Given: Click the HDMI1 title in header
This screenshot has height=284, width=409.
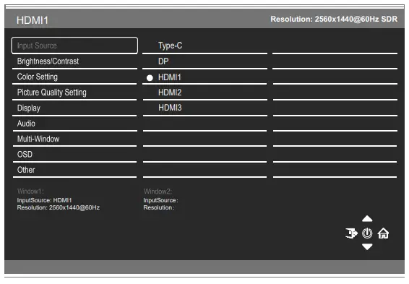Looking at the screenshot, I should pyautogui.click(x=33, y=20).
